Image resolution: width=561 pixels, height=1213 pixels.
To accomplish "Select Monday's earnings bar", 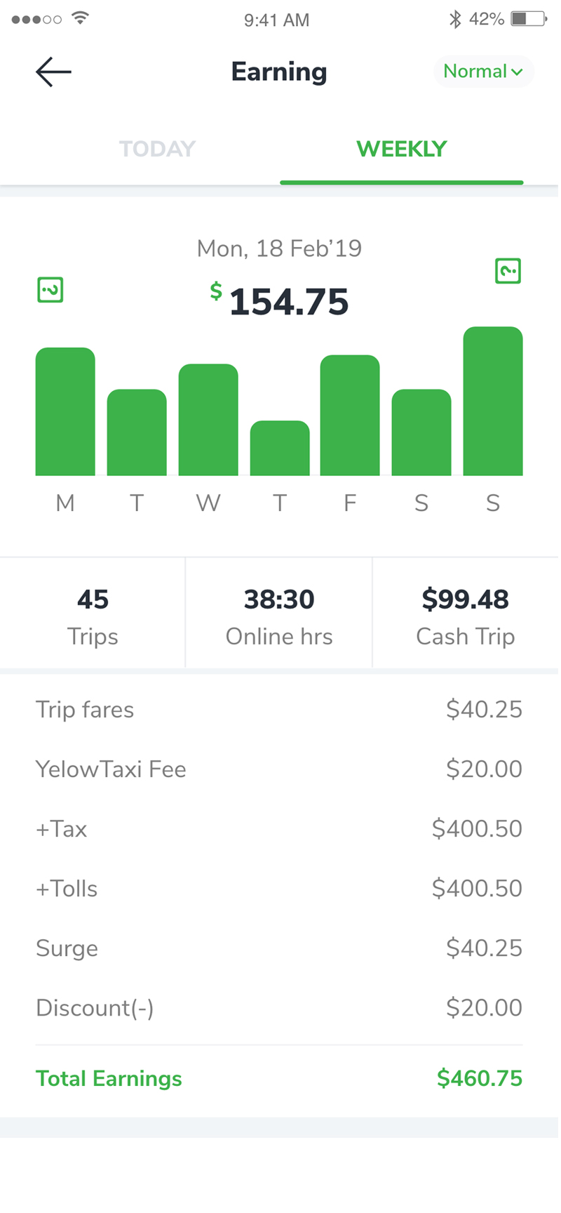I will click(x=65, y=411).
